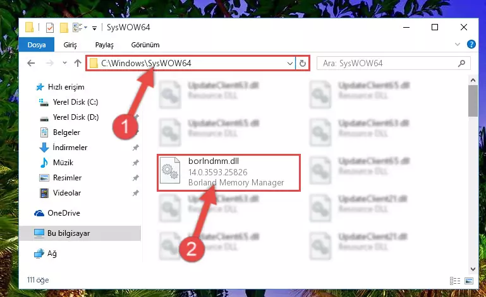Switch to large icons view in status bar
The image size is (486, 297).
coord(469,281)
